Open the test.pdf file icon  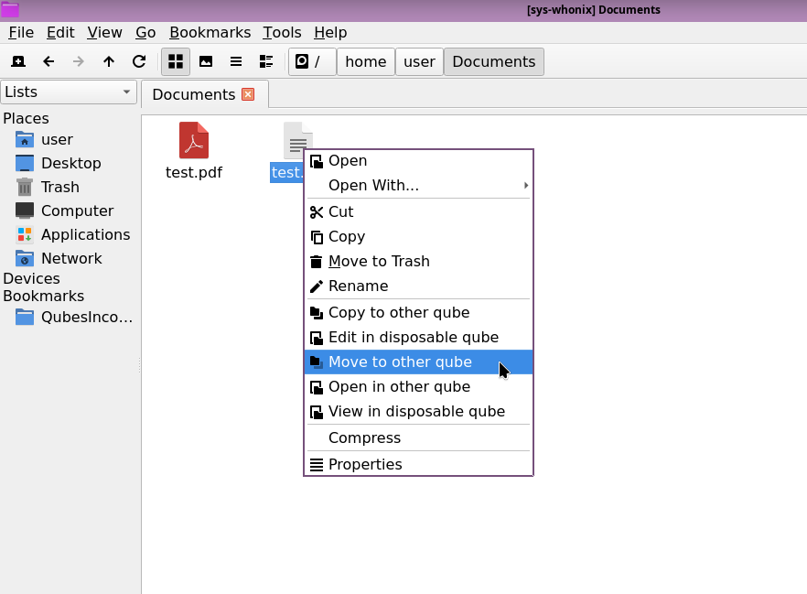(x=193, y=140)
